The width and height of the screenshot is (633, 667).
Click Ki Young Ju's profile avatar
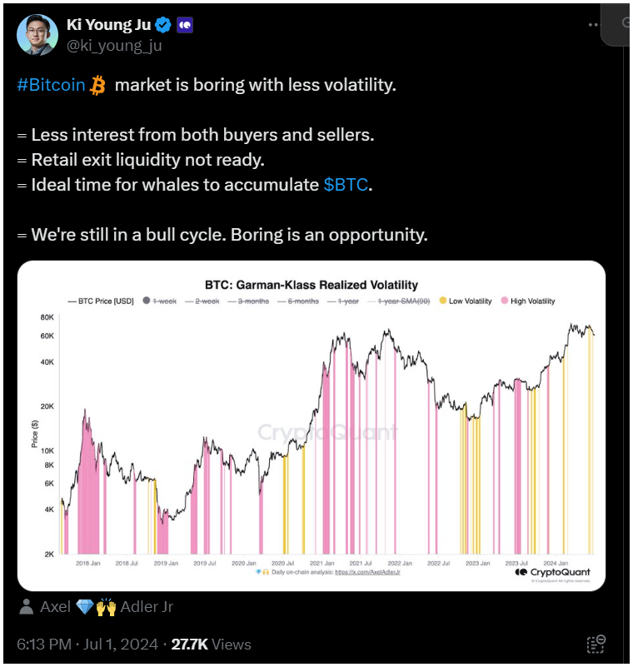point(35,34)
